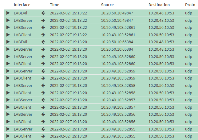Expand details of LABServer entry from 10.20.50.10:49847
The width and height of the screenshot is (198, 140).
[x=8, y=20]
